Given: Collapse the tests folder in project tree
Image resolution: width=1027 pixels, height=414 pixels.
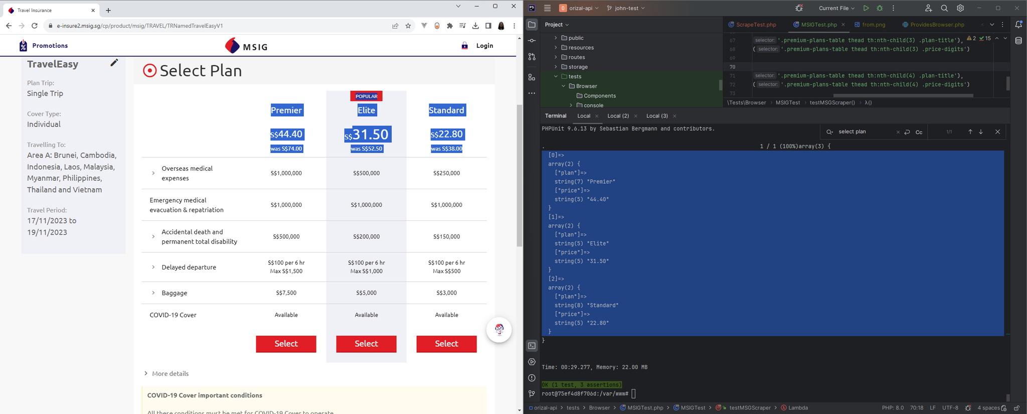Looking at the screenshot, I should pyautogui.click(x=556, y=76).
